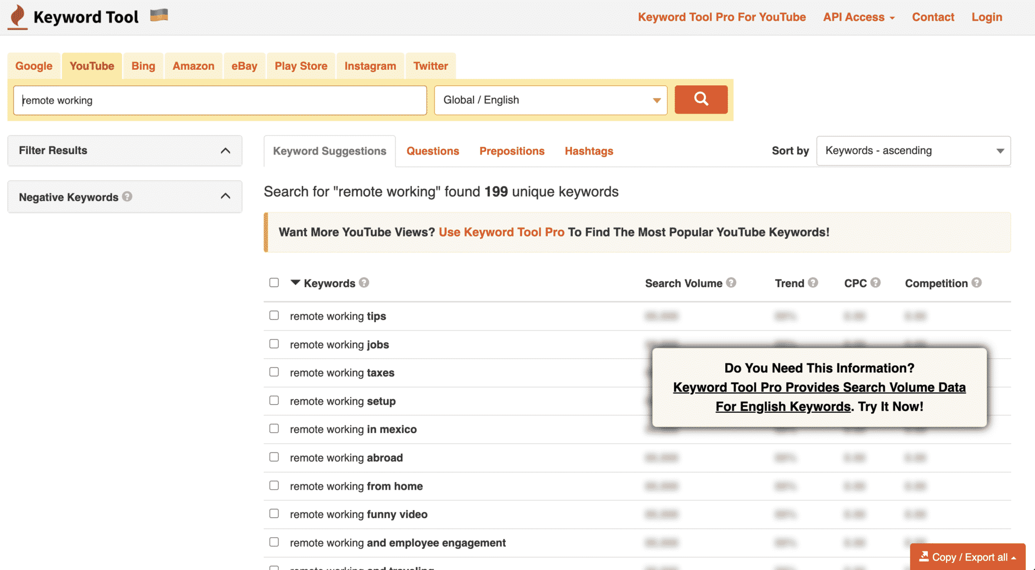Switch to the Bing tab

click(143, 66)
